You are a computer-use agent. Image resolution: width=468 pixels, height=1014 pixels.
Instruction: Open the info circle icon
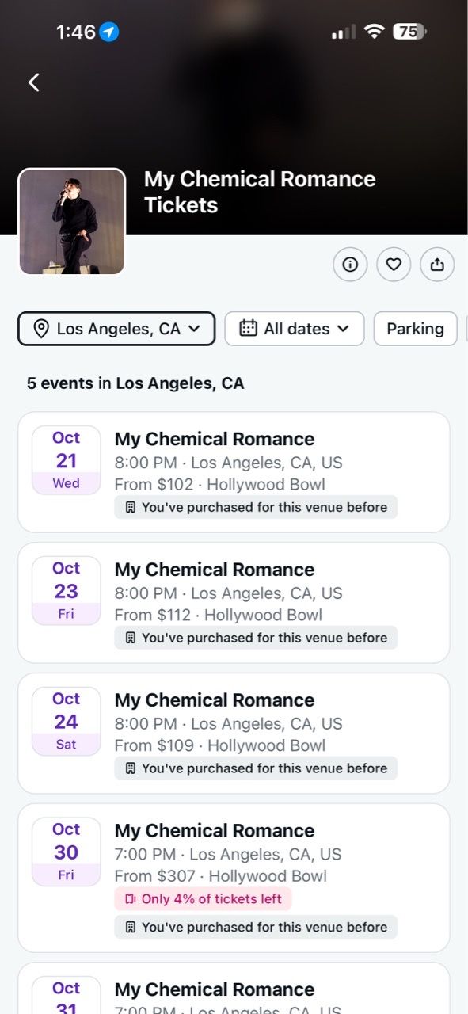350,265
